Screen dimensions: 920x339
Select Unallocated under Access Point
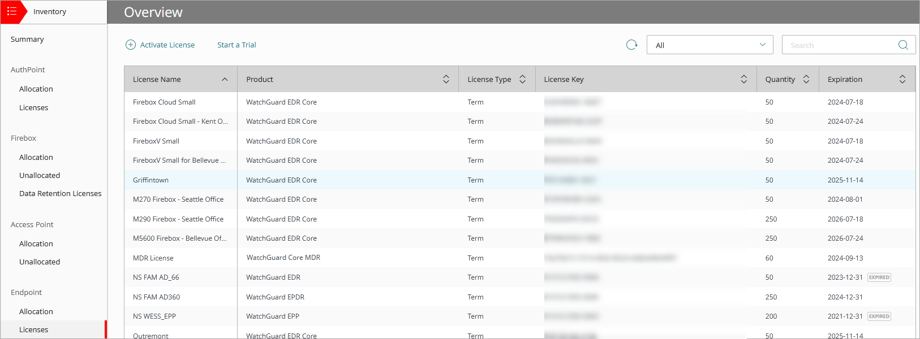click(x=40, y=262)
